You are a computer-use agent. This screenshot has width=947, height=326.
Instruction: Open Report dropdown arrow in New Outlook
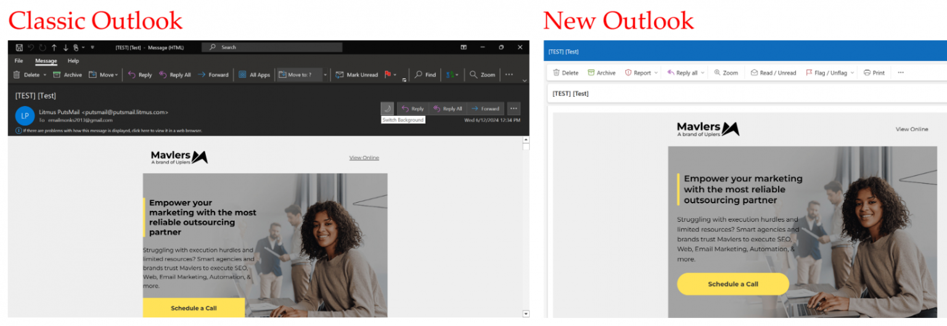click(x=656, y=73)
